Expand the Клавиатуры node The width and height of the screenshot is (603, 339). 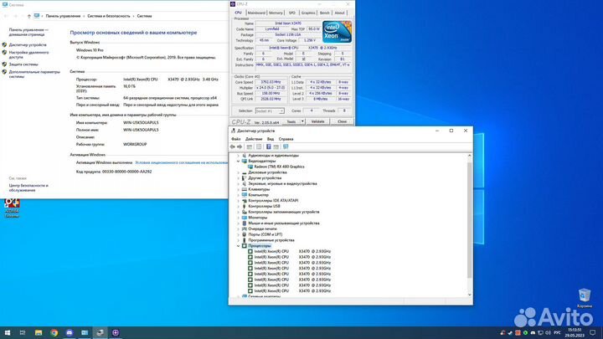239,189
